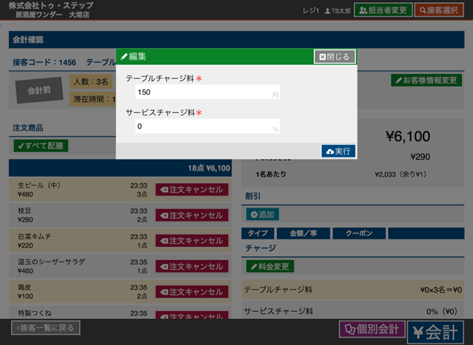Screen dimensions: 473x345
Task: Close the edit dialog with 閉じる
Action: 335,56
